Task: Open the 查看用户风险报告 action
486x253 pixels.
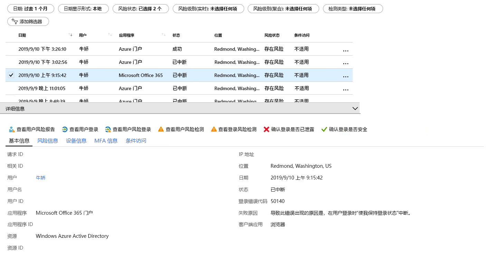Action: coord(32,129)
